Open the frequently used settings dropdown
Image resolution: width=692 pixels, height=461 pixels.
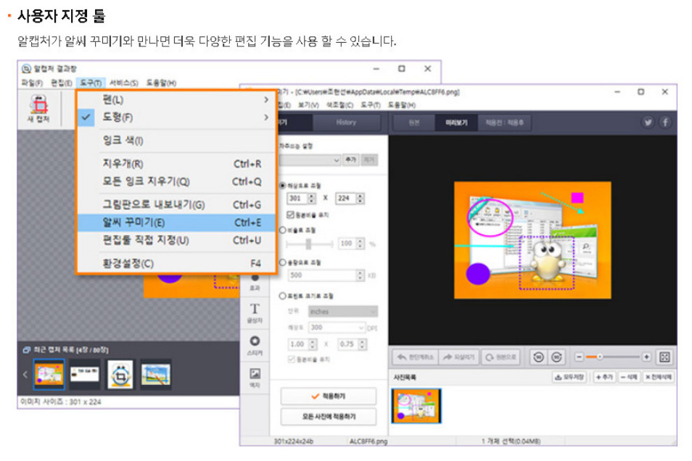(x=310, y=159)
